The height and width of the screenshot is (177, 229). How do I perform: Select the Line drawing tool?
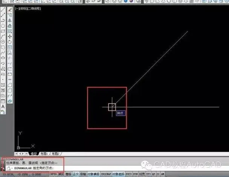coord(3,10)
